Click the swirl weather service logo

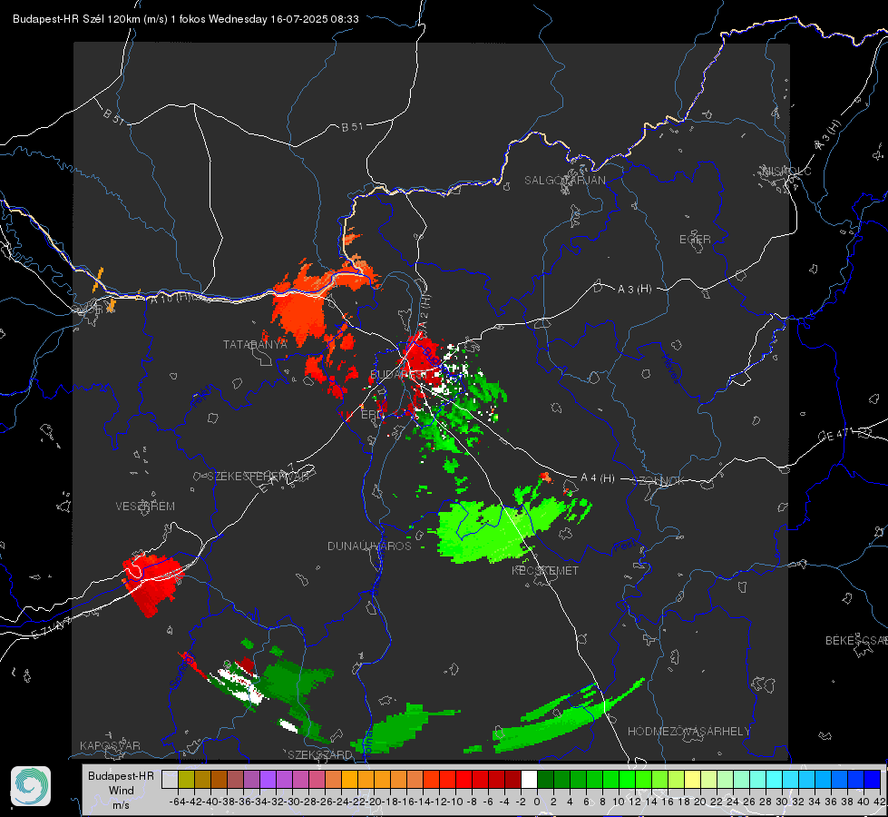pos(31,786)
